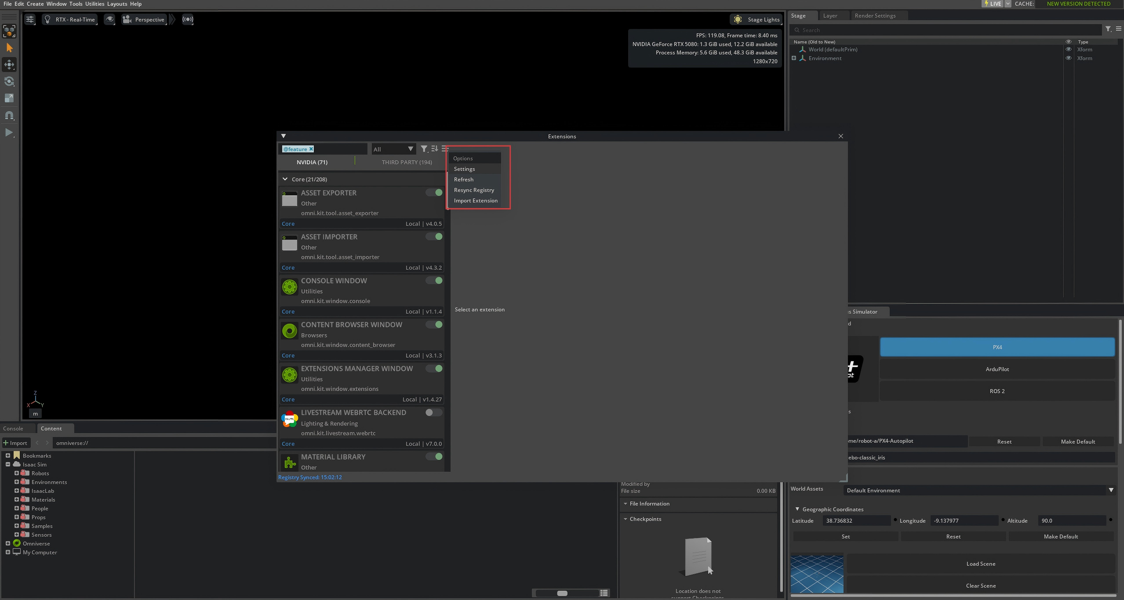Viewport: 1124px width, 600px height.
Task: Remove the @feature search tag
Action: pos(311,149)
